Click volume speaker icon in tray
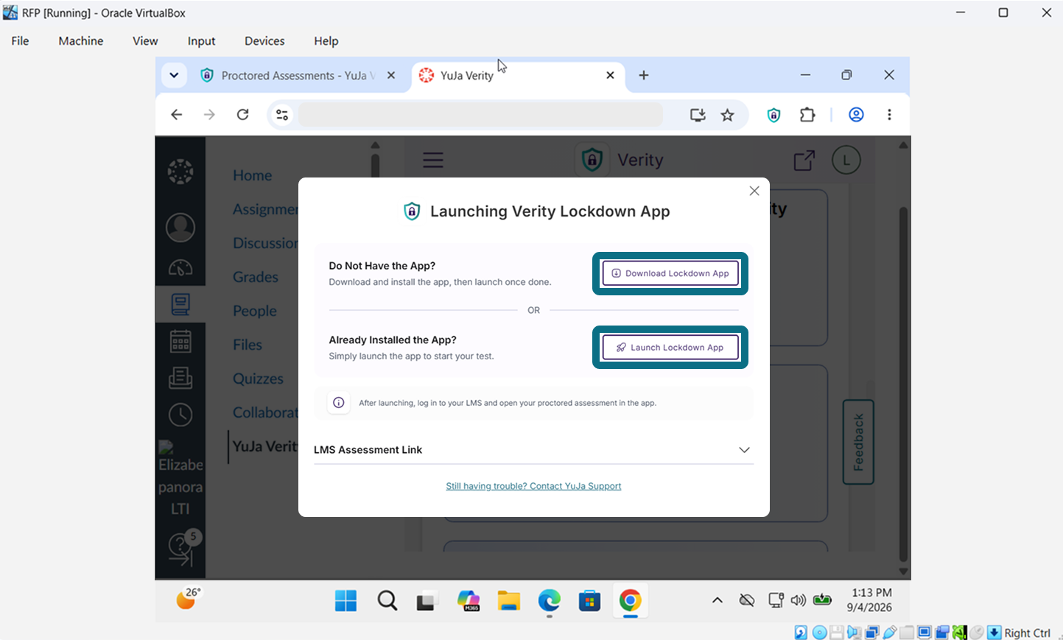Screen dimensions: 1063x640 (799, 600)
